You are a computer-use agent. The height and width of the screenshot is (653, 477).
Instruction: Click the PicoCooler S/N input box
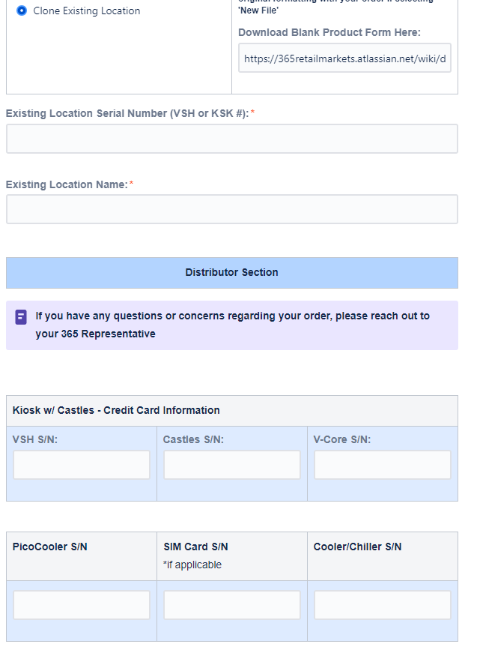click(x=82, y=605)
